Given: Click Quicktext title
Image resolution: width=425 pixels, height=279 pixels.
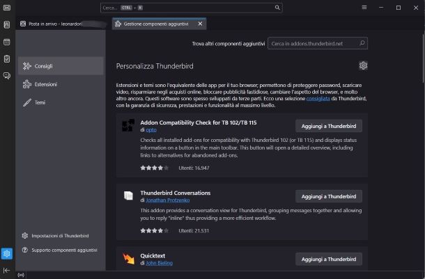Looking at the screenshot, I should (x=153, y=256).
